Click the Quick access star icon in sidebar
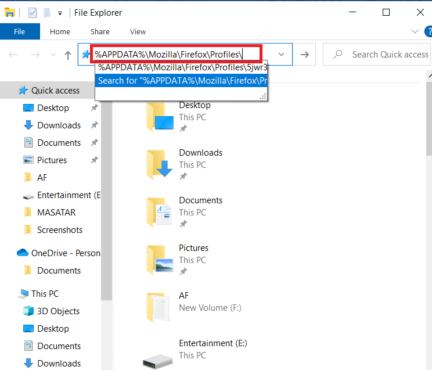This screenshot has width=432, height=370. (23, 90)
